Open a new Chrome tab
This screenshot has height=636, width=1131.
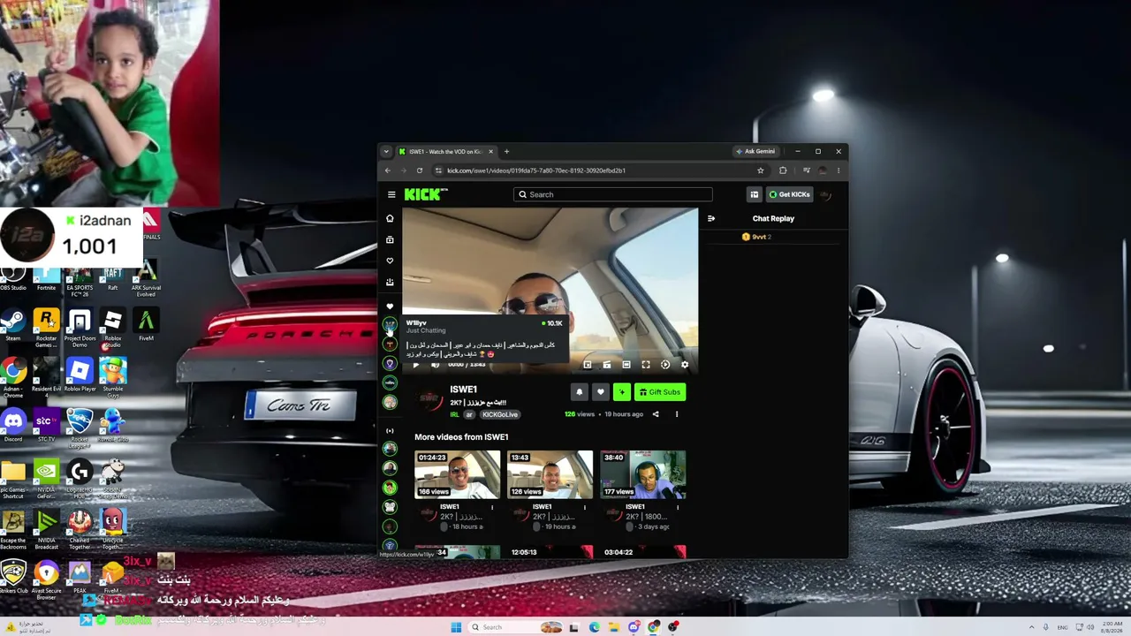point(506,151)
